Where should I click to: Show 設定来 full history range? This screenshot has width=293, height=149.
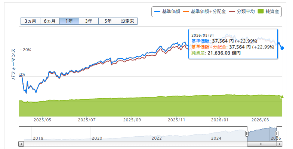click(x=128, y=21)
